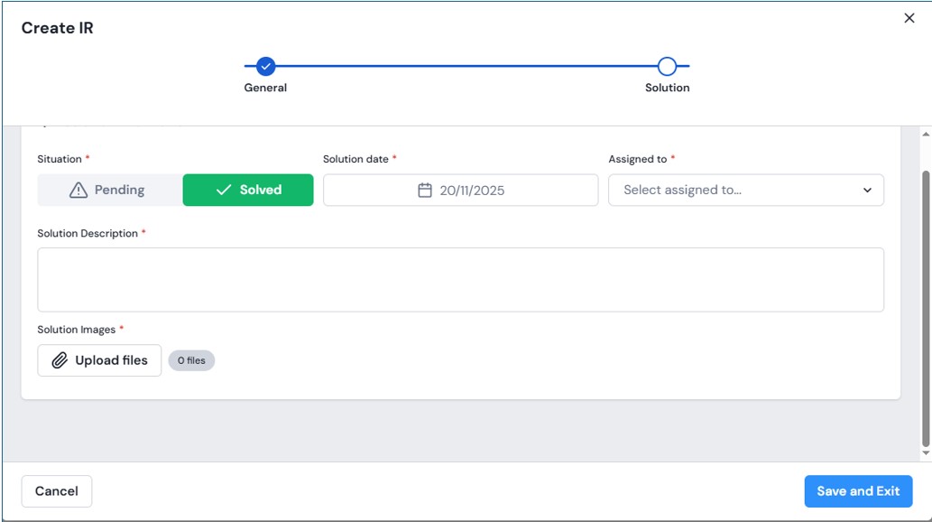The height and width of the screenshot is (522, 932).
Task: Go to the Solution step label
Action: 667,88
